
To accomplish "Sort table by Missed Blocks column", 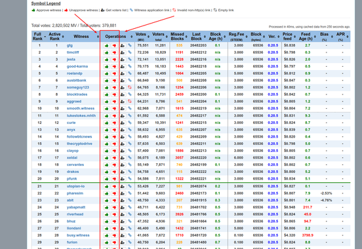I will 178,37.
